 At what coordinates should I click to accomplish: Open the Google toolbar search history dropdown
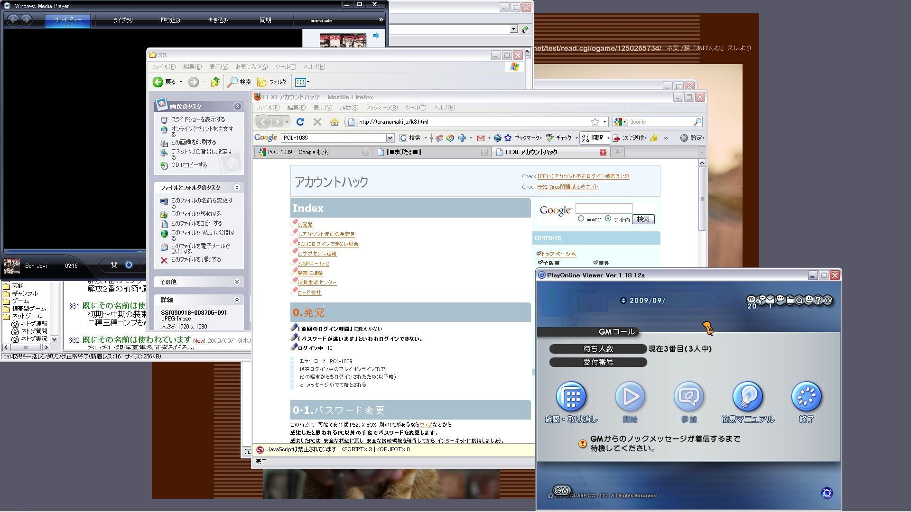pos(390,138)
